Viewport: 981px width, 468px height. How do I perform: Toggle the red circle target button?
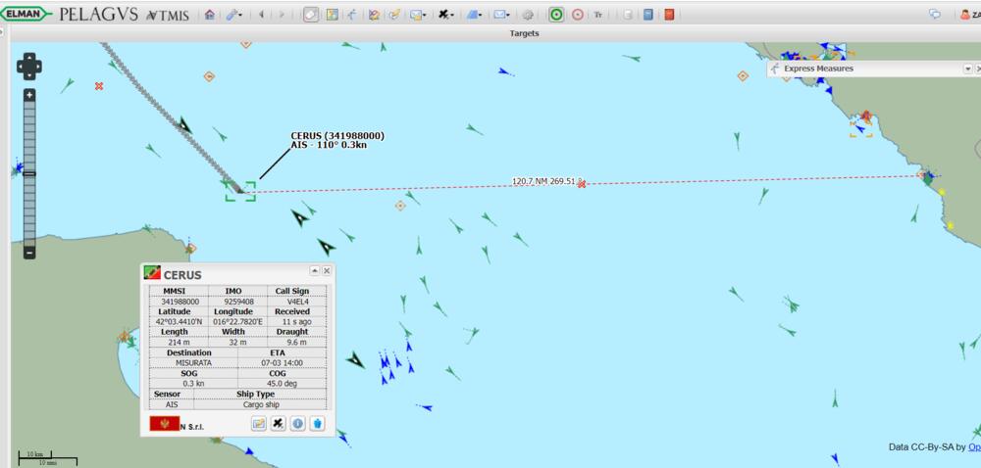pyautogui.click(x=577, y=15)
